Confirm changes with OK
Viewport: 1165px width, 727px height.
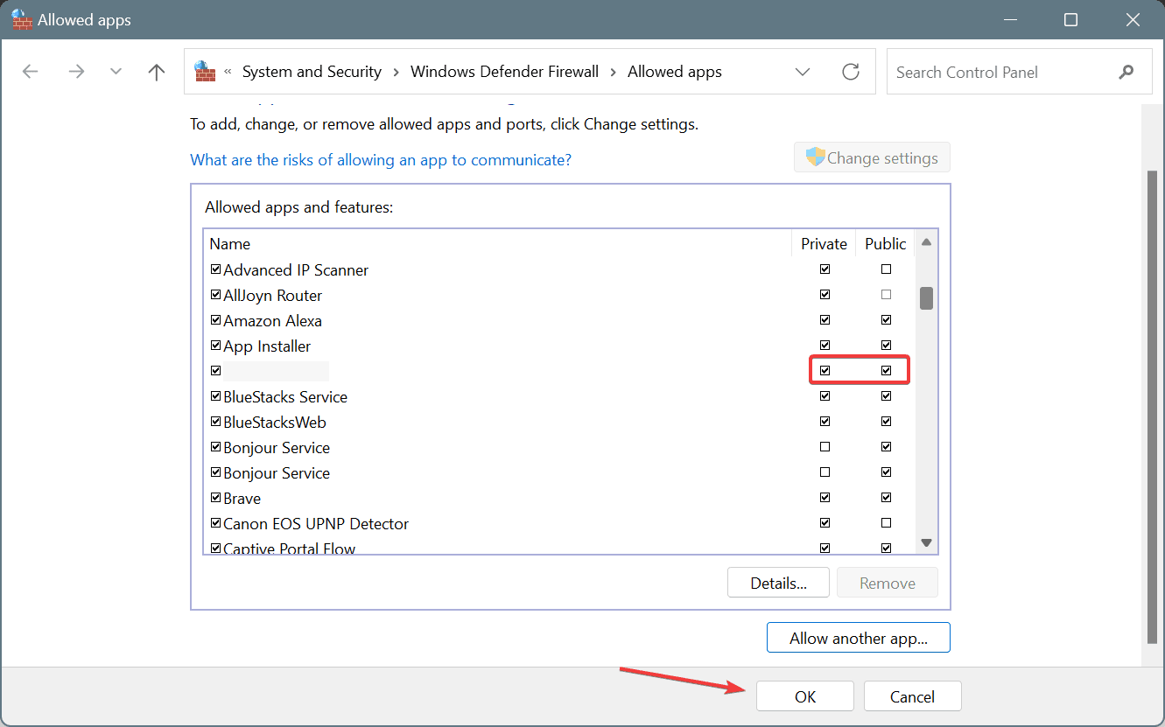tap(805, 696)
